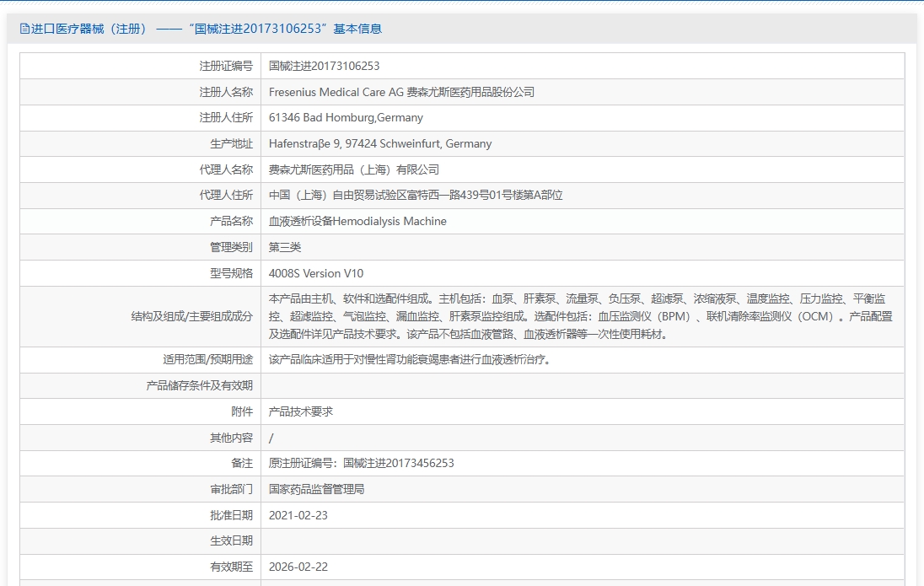Select expiry date 2026-02-22
Viewport: 924px width, 586px height.
tap(298, 567)
